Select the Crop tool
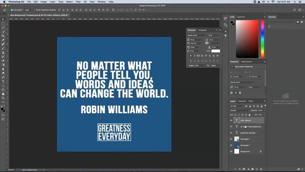The width and height of the screenshot is (305, 172). (3, 36)
